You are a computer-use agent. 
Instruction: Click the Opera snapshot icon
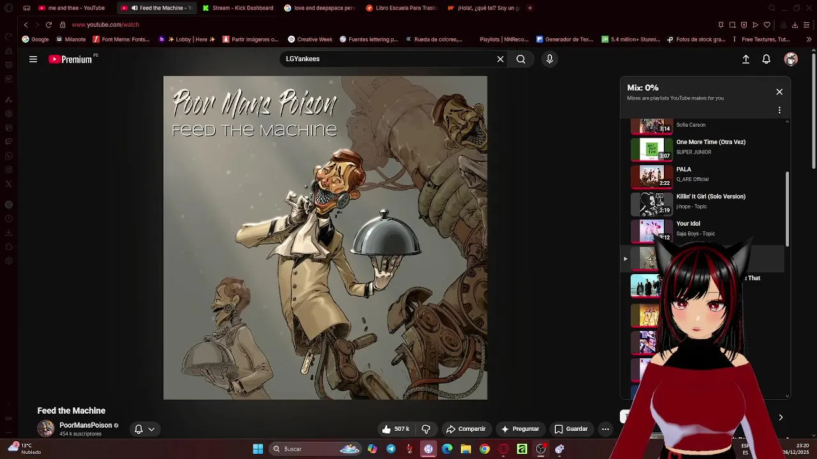coord(733,25)
